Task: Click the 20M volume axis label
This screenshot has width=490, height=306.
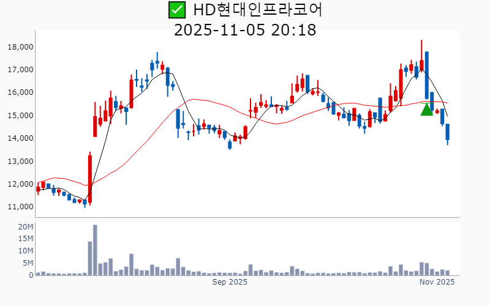Action: [x=25, y=227]
